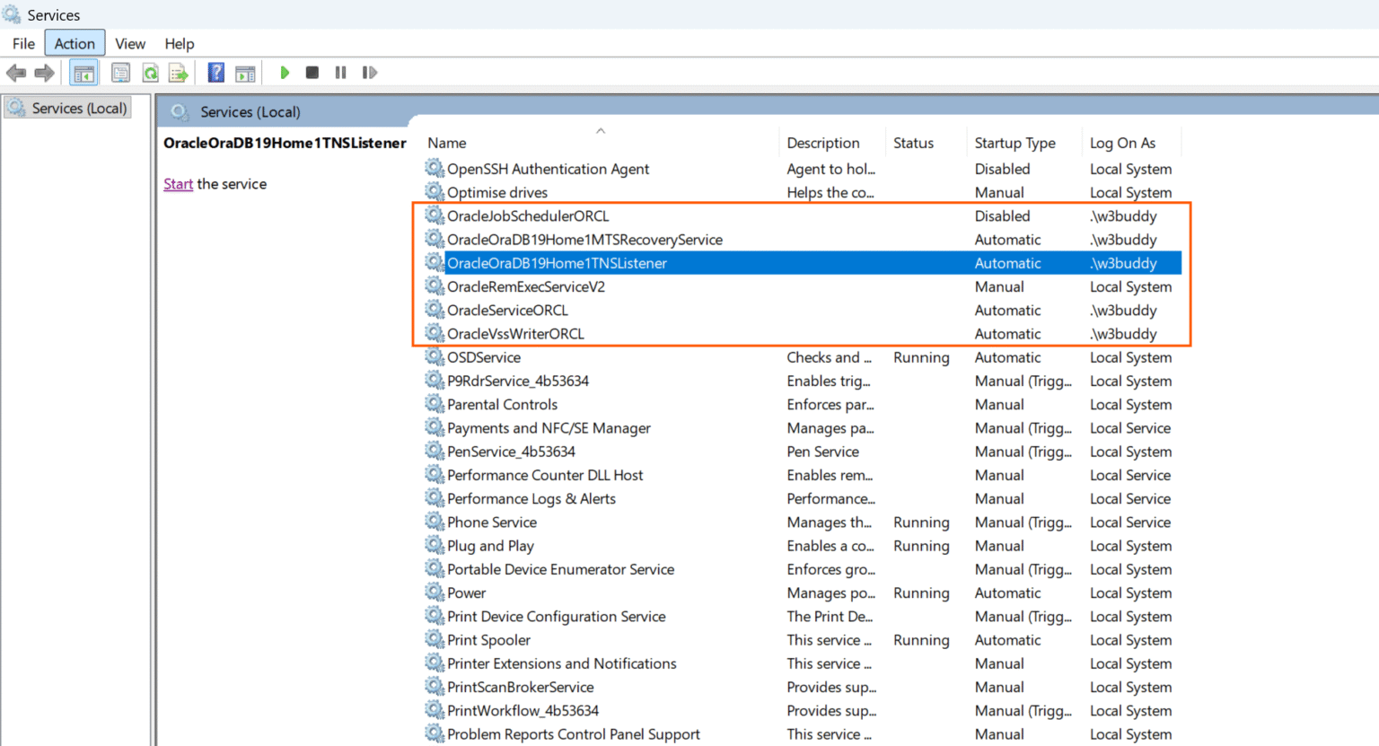This screenshot has height=746, width=1379.
Task: Stop the service via black stop icon
Action: coord(312,73)
